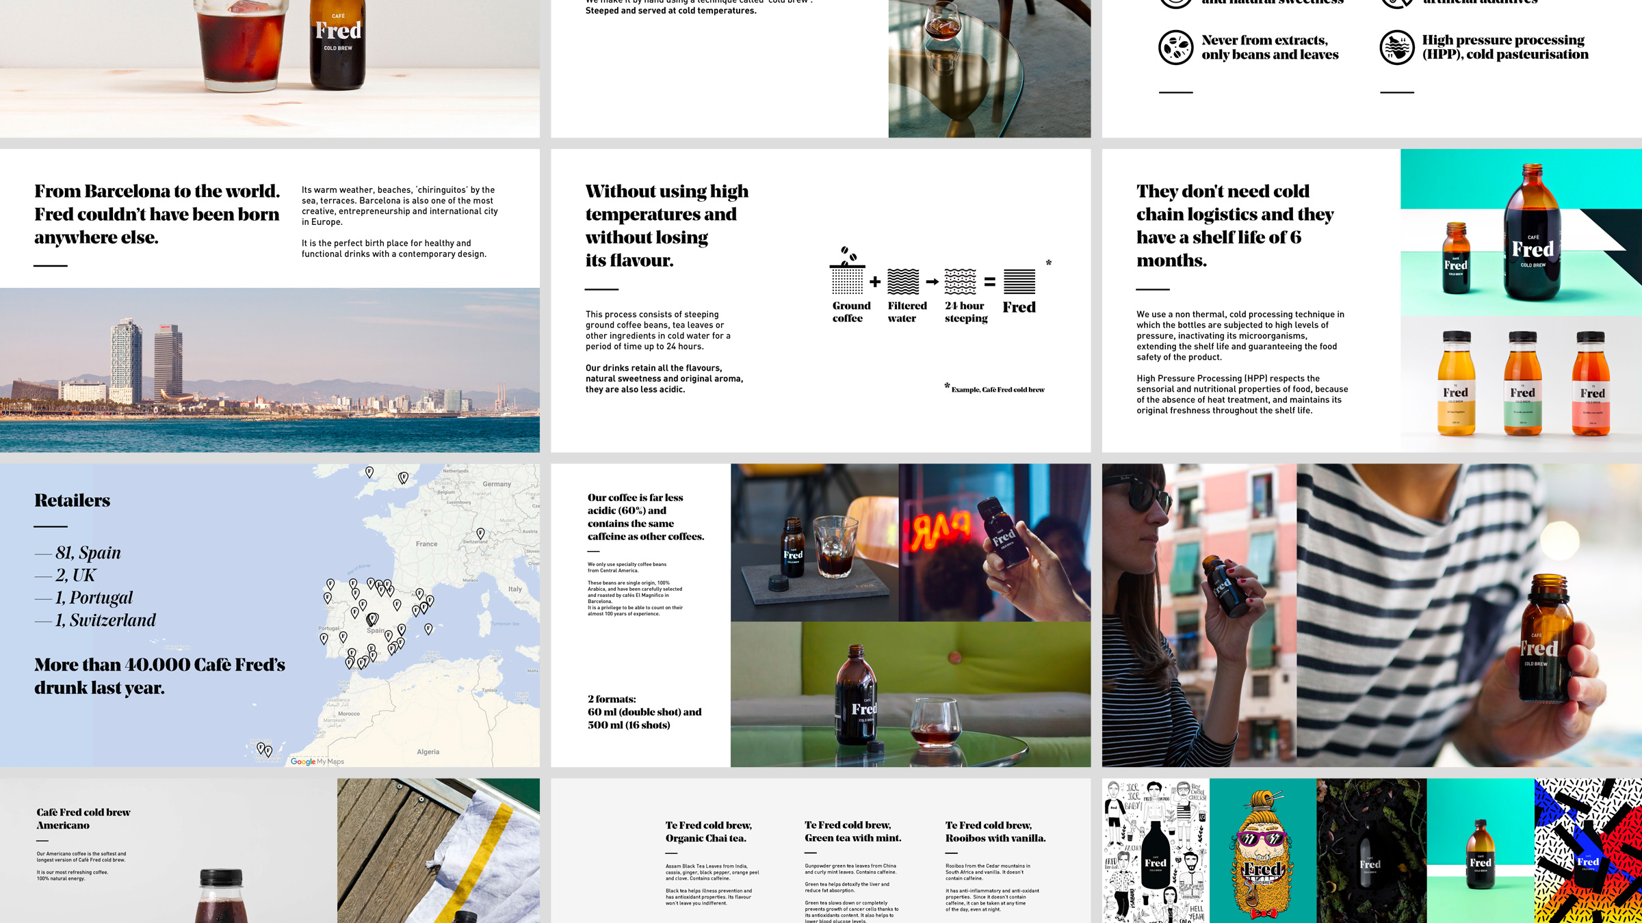Click the 'Te Fred cold brew, Rooibos with vanilla' heading
1642x923 pixels.
tap(995, 831)
